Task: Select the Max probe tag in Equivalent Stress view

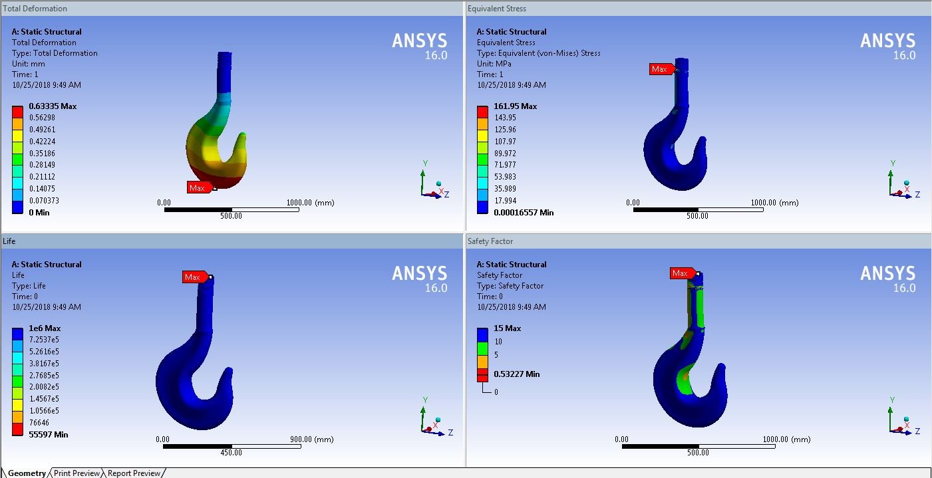Action: coord(660,69)
